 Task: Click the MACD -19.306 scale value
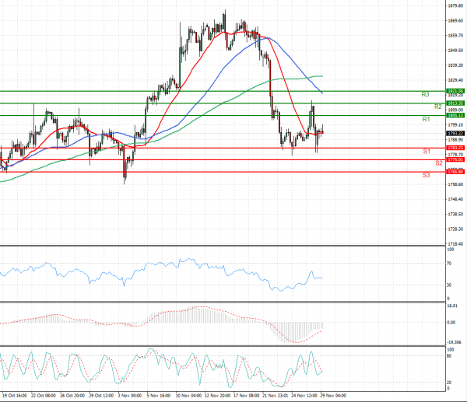pos(455,342)
